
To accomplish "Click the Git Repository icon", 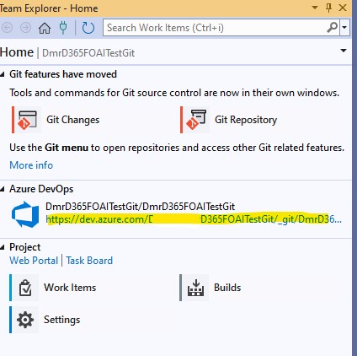I will click(x=196, y=120).
